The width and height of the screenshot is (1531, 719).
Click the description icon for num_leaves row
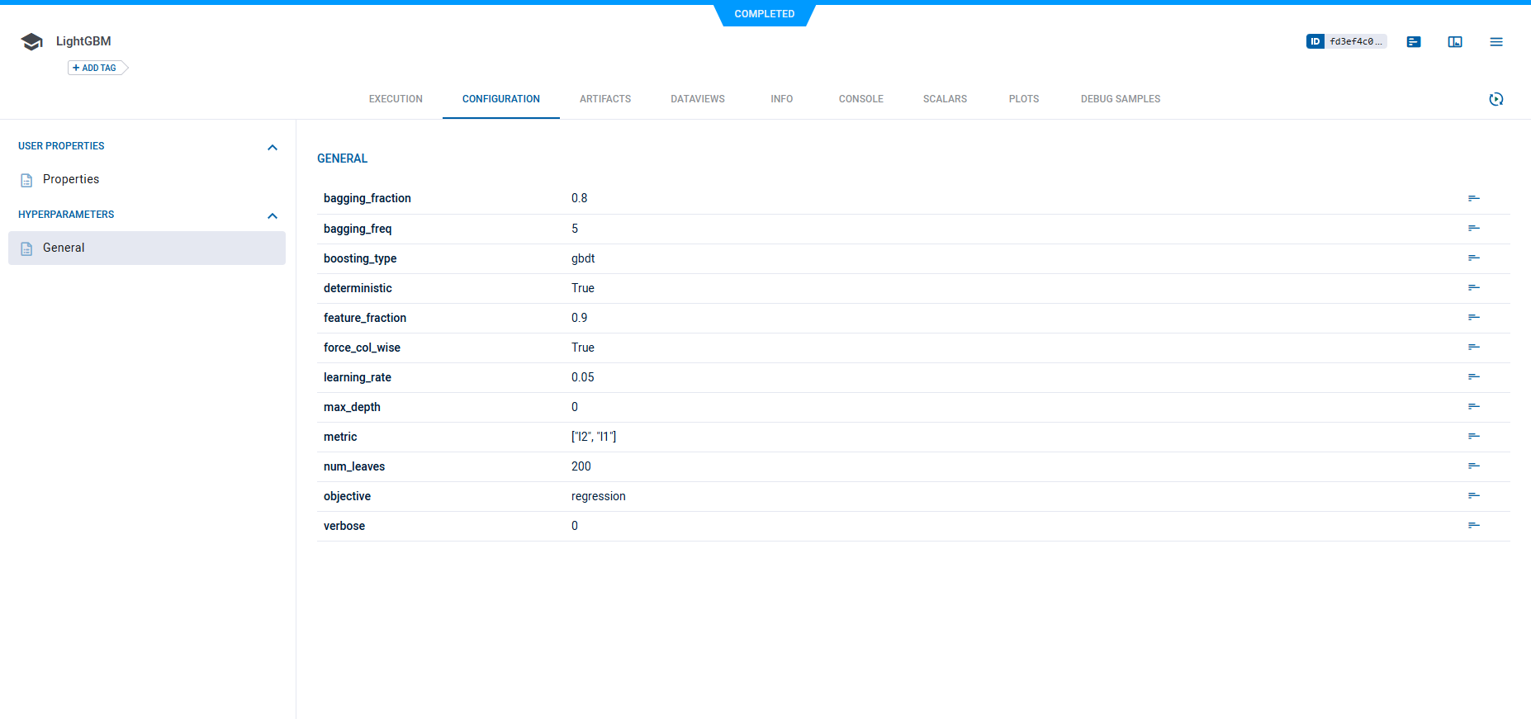(1473, 466)
